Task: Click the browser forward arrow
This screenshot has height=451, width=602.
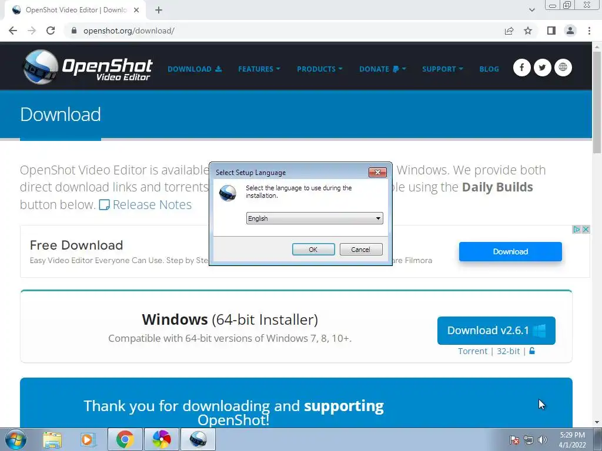Action: [32, 31]
